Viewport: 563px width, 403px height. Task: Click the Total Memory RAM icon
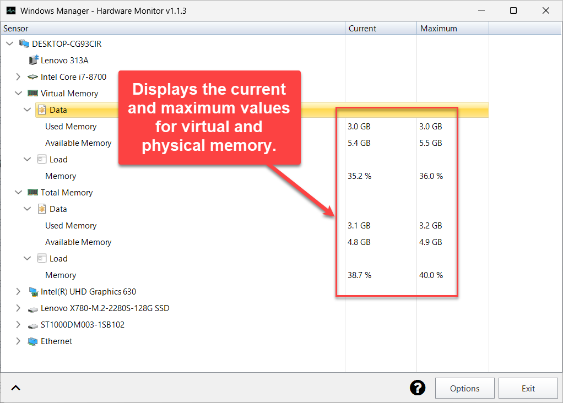pyautogui.click(x=33, y=192)
